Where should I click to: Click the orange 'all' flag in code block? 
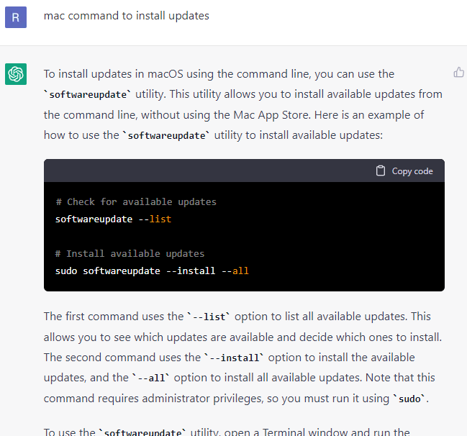[x=240, y=271]
